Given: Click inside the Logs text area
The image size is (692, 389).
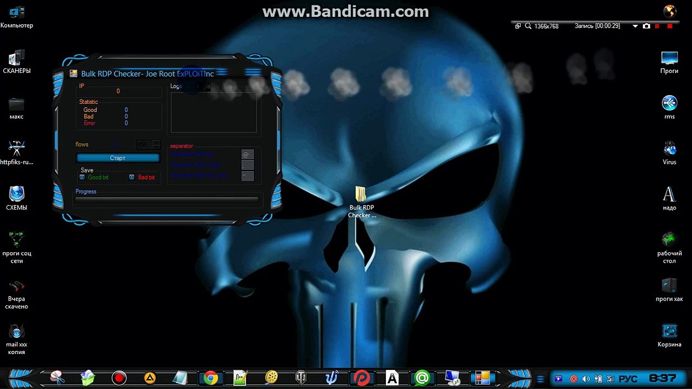Looking at the screenshot, I should pos(214,112).
